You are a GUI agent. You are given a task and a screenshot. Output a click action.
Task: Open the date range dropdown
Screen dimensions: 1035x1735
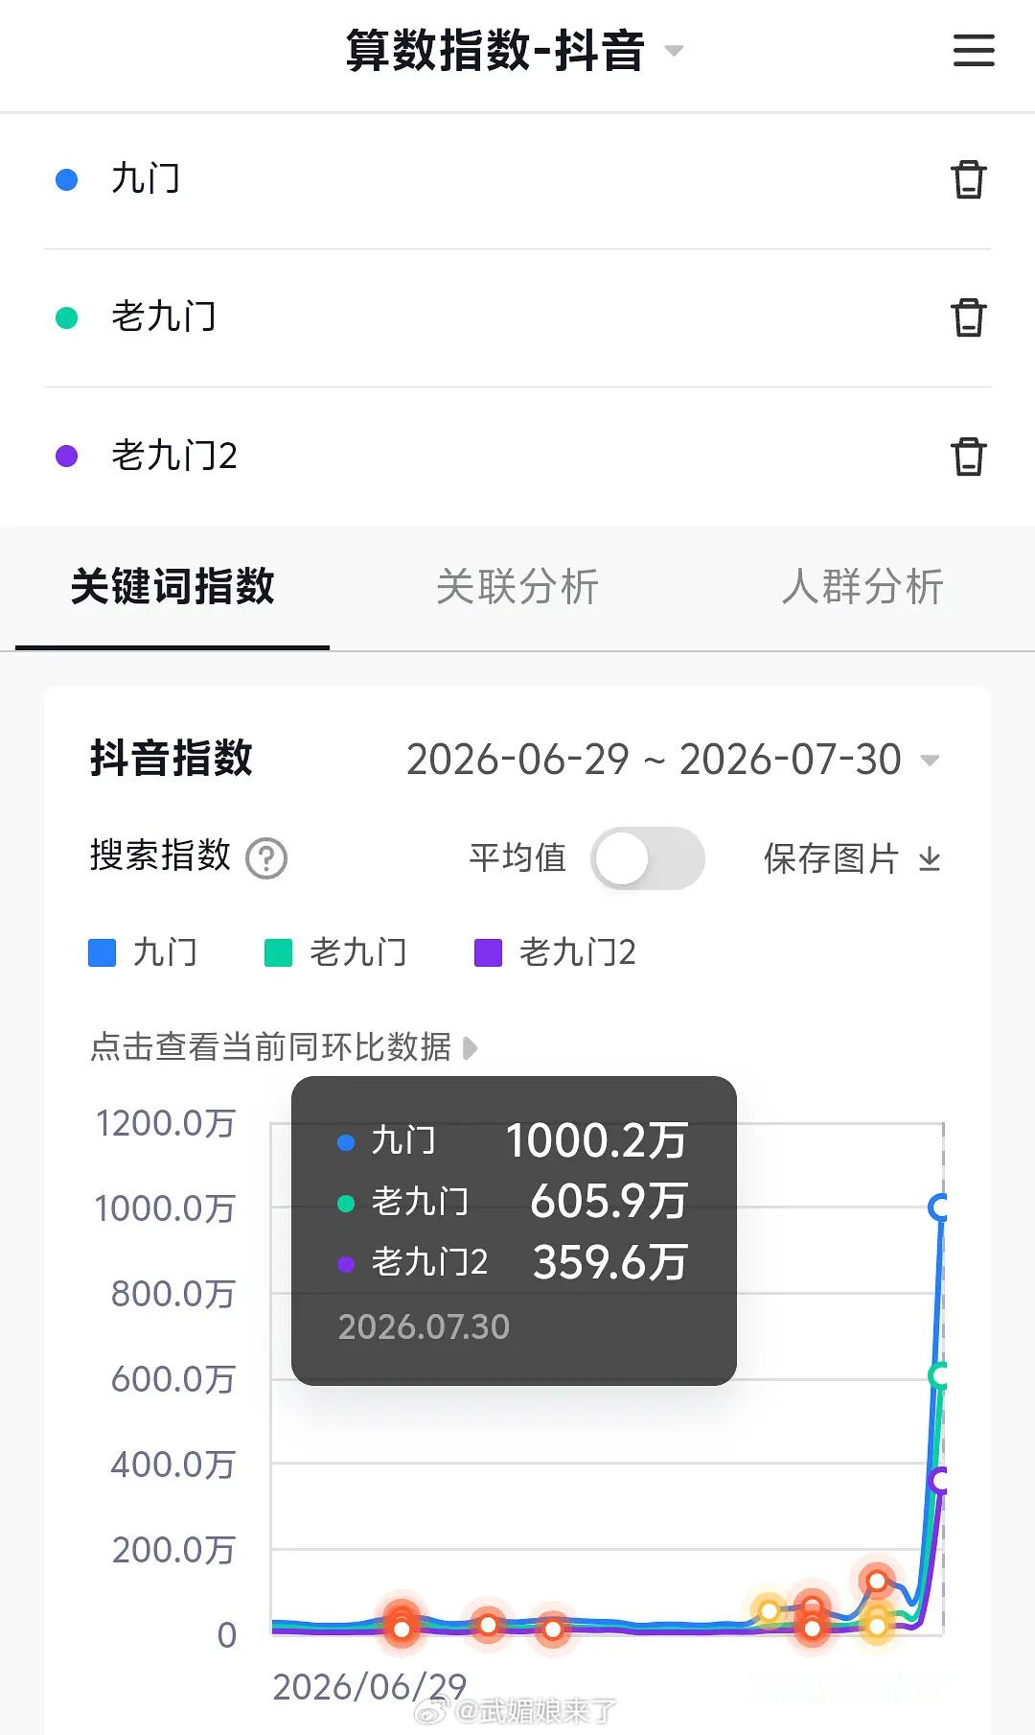click(x=673, y=760)
